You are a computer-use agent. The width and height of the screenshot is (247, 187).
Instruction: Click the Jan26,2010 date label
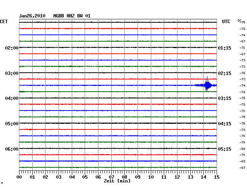[32, 16]
